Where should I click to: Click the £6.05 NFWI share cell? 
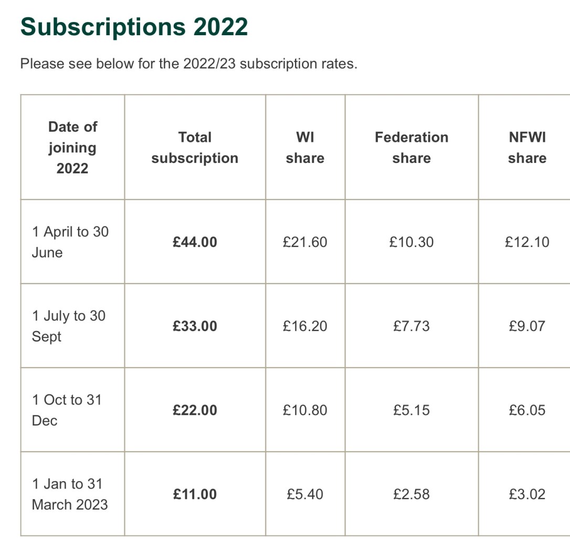[x=527, y=410]
